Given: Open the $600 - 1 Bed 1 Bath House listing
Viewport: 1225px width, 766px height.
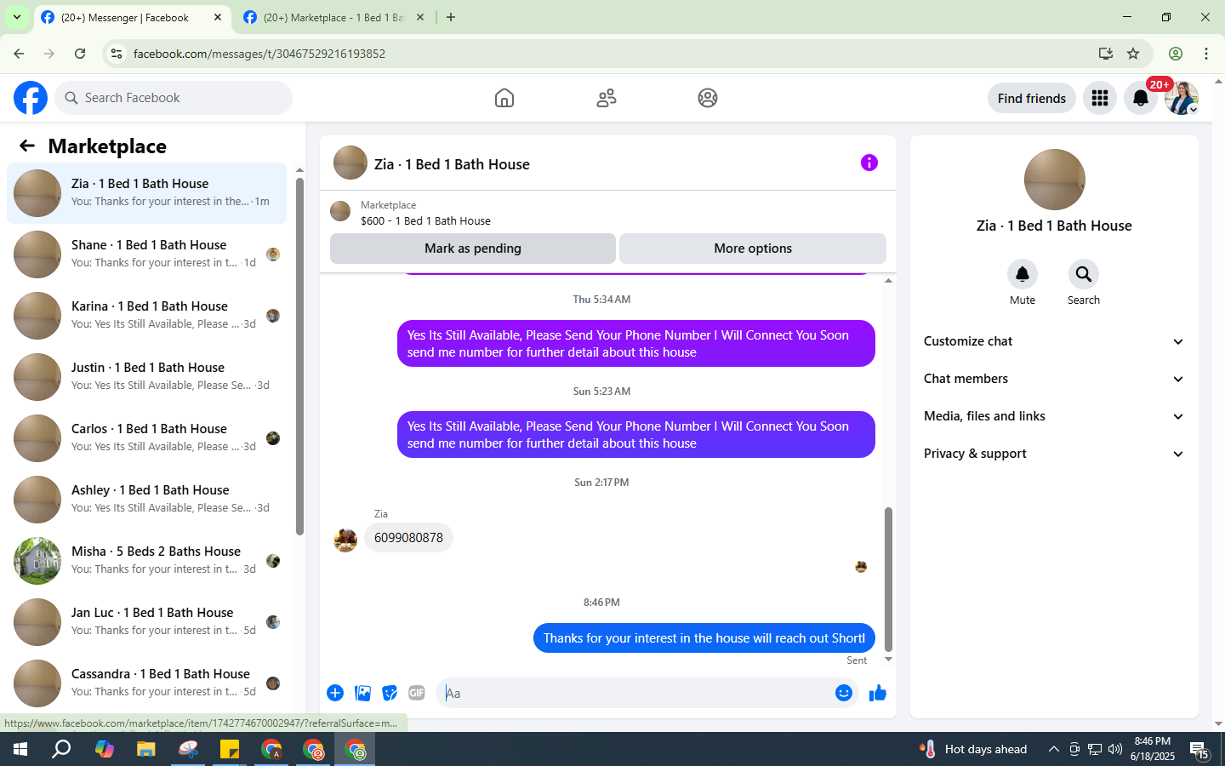Looking at the screenshot, I should 425,220.
